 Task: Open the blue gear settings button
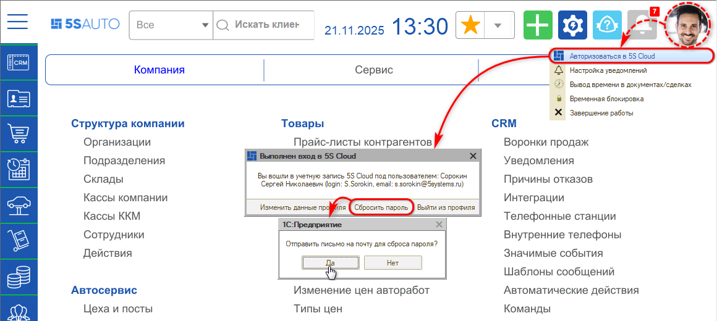click(572, 25)
